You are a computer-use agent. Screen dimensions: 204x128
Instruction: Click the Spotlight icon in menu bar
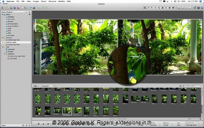(201, 1)
